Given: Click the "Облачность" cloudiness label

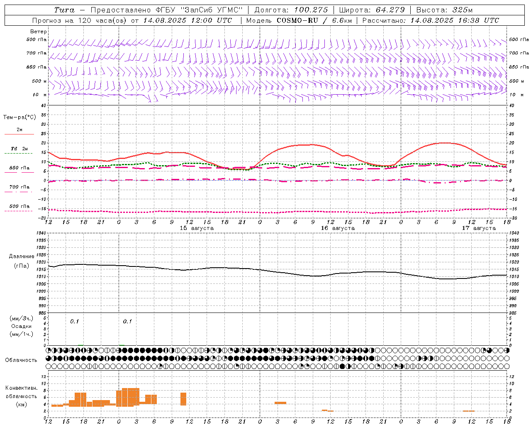Looking at the screenshot, I should point(21,360).
